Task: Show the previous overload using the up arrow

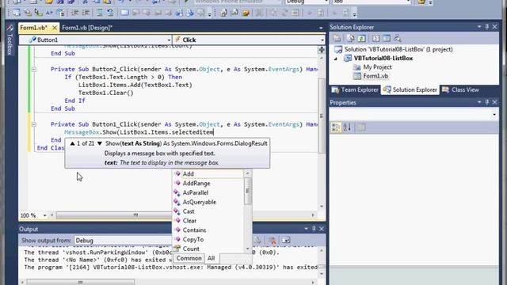Action: tap(72, 143)
